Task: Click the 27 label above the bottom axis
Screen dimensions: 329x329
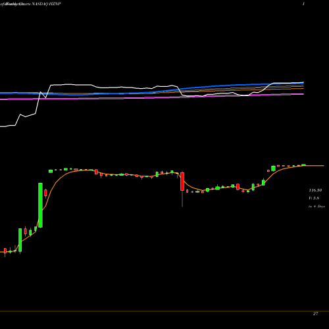Action: click(315, 314)
